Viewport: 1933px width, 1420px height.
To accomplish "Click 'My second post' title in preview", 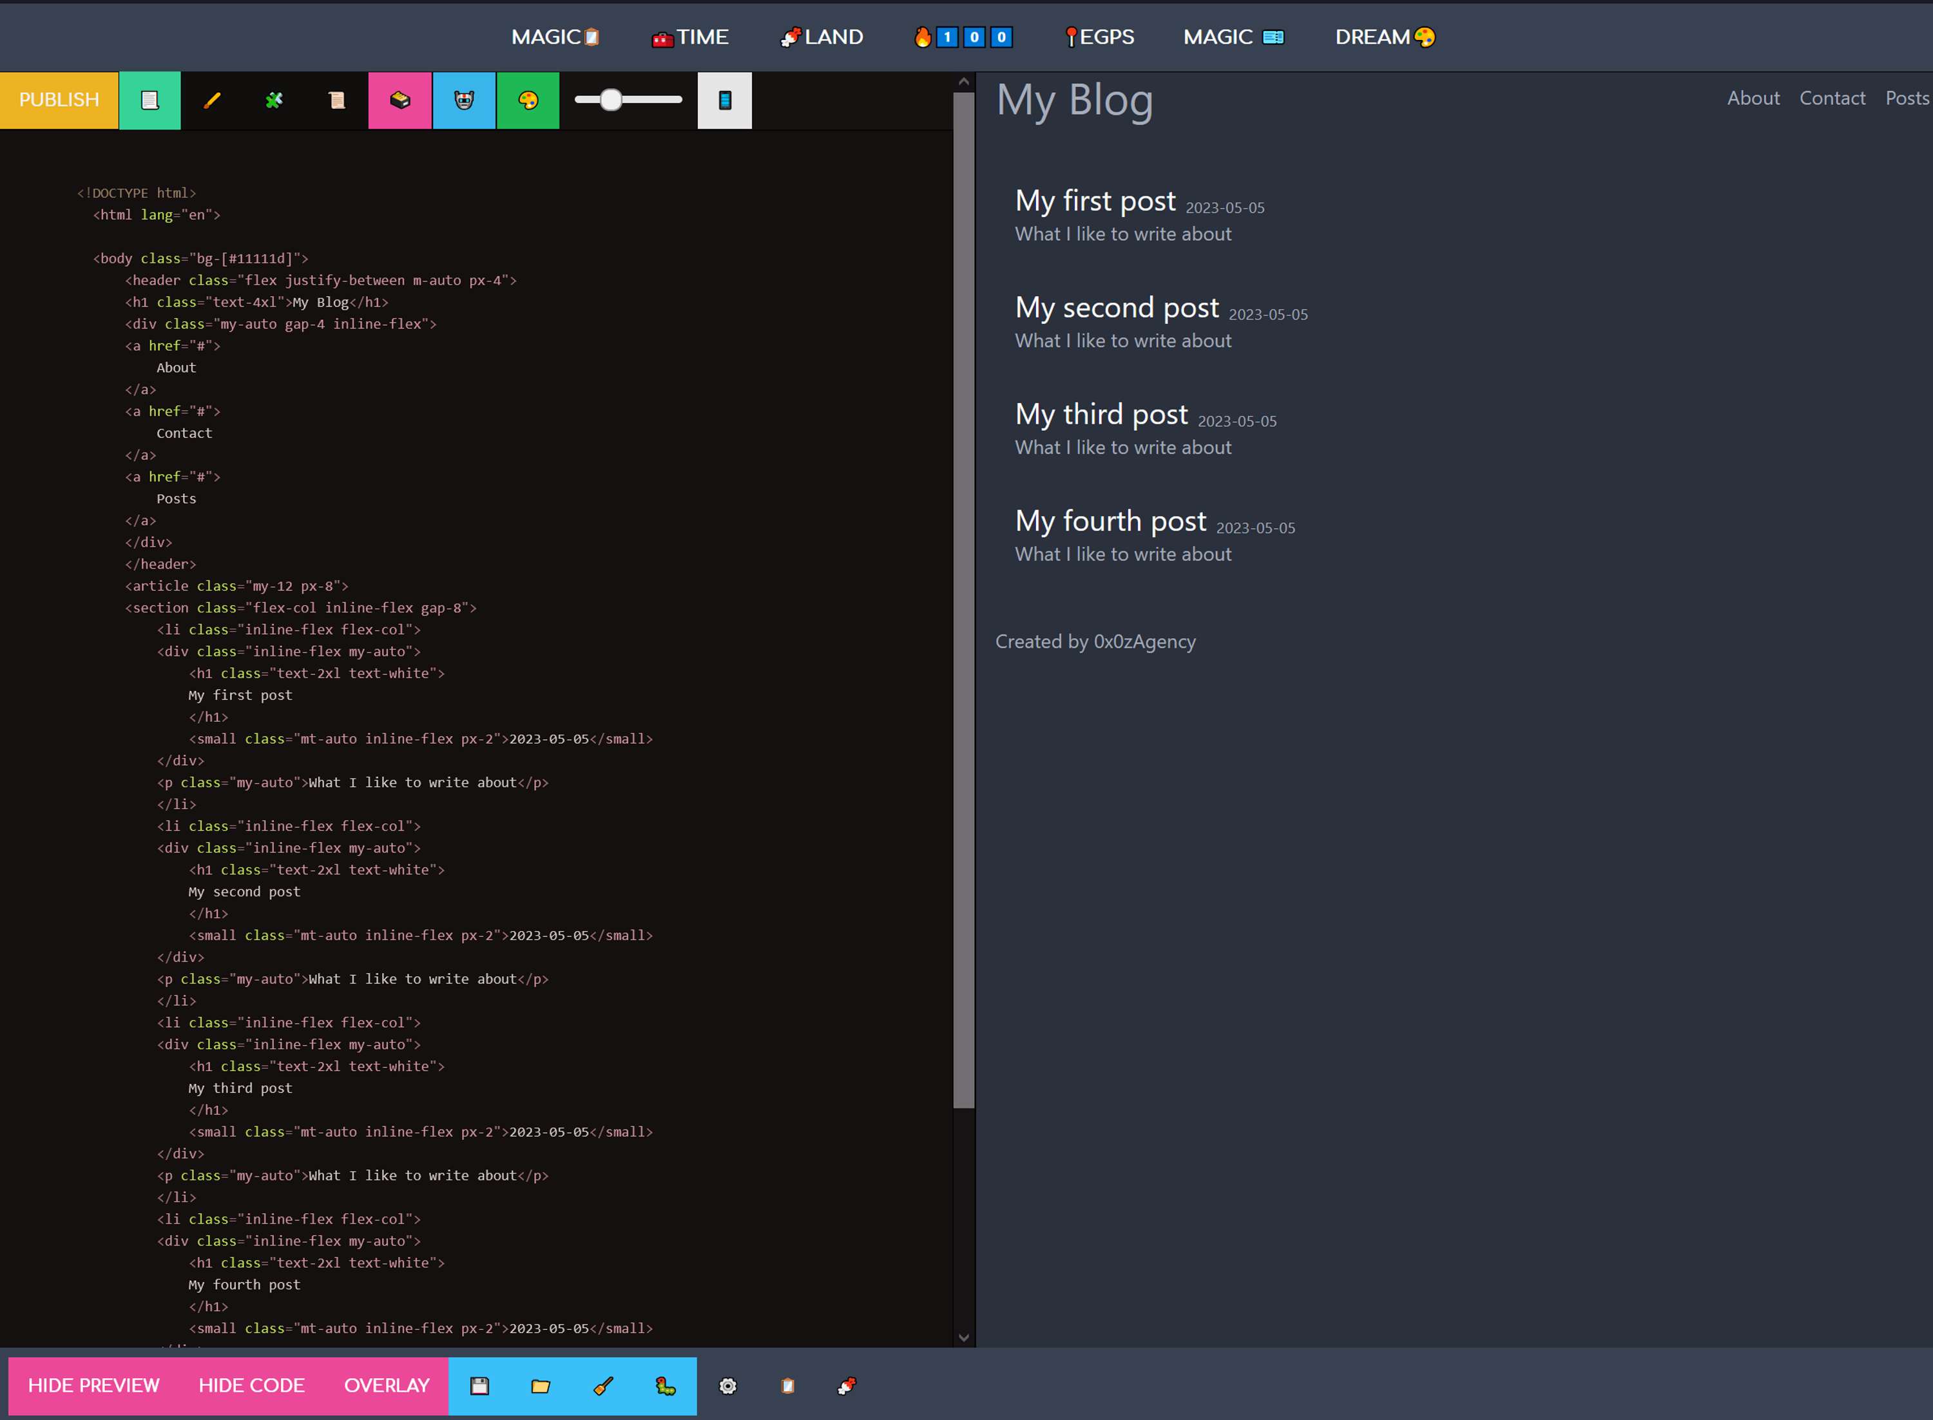I will (x=1117, y=307).
